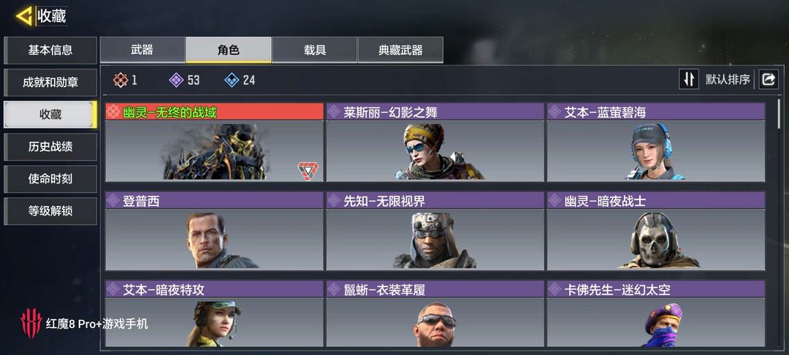Click the rarity diamond beside 登普西
This screenshot has height=355, width=789.
113,201
